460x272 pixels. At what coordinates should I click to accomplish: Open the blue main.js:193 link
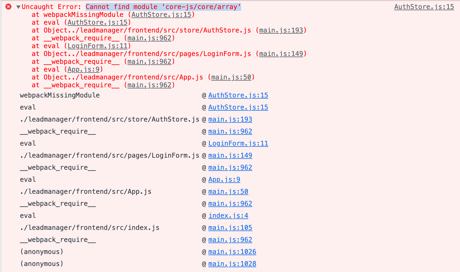pyautogui.click(x=230, y=119)
